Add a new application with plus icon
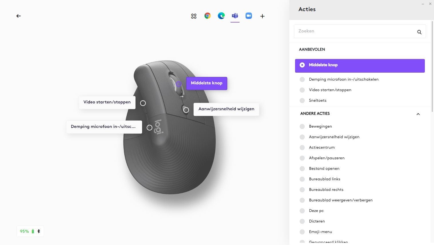434x245 pixels. (x=262, y=16)
